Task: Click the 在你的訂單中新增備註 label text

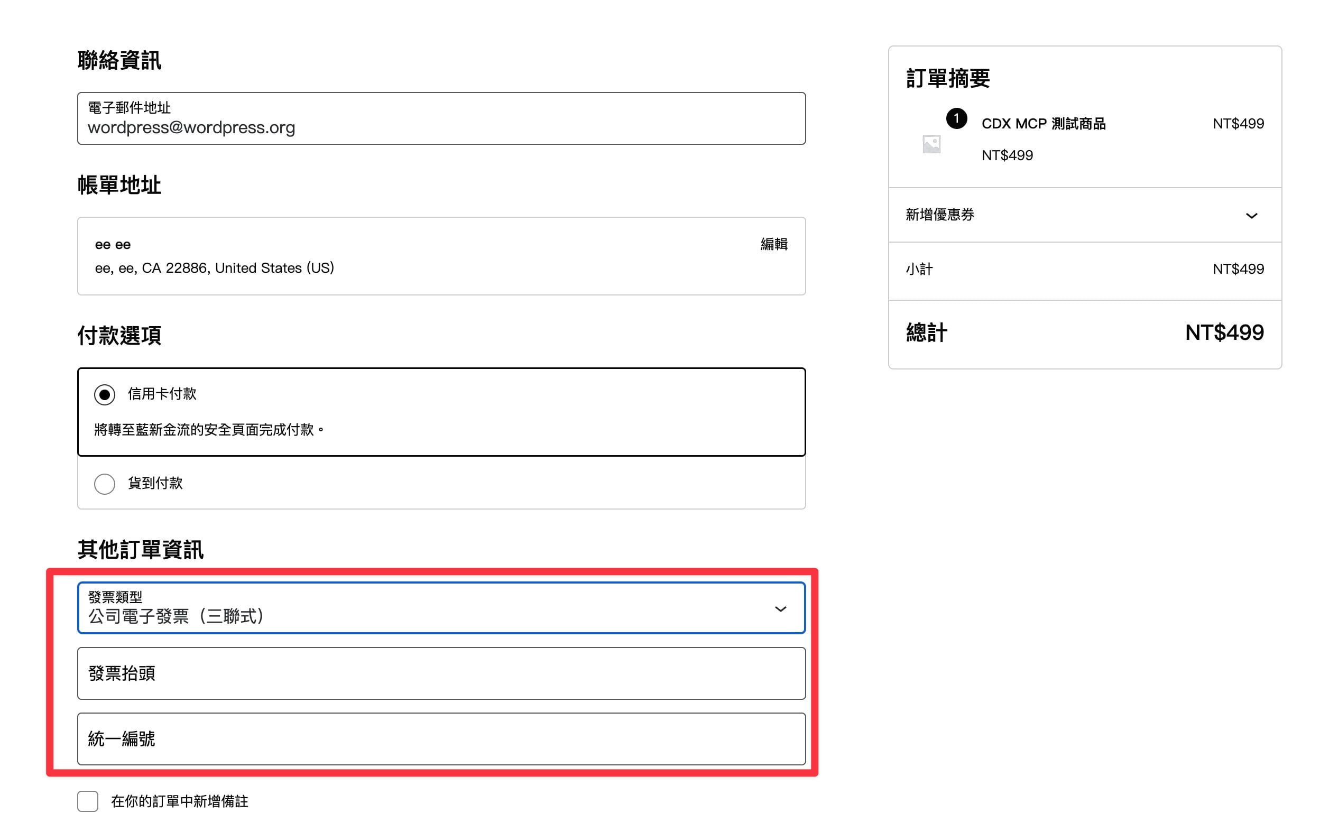Action: (179, 801)
